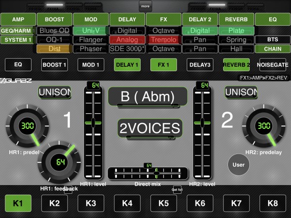Open the DELAY section header
This screenshot has height=218, width=291.
click(x=127, y=19)
